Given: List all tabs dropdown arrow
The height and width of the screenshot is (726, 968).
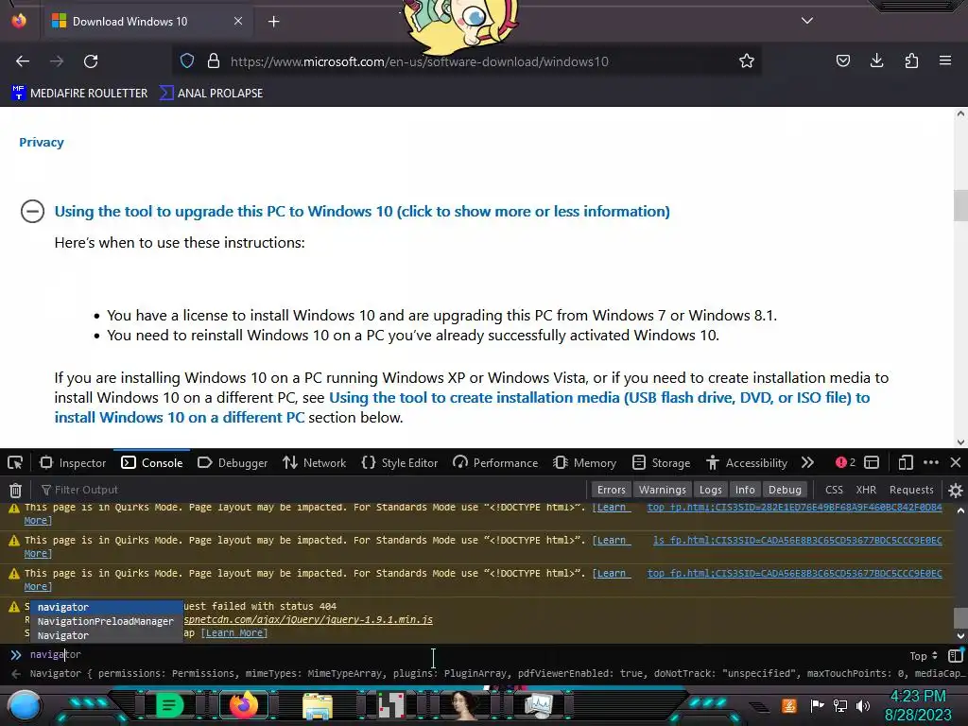Looking at the screenshot, I should pyautogui.click(x=807, y=21).
